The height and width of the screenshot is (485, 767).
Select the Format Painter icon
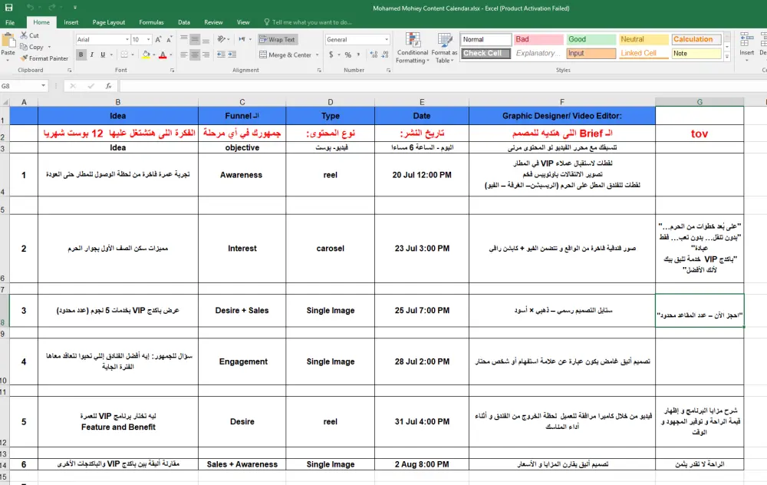(25, 58)
